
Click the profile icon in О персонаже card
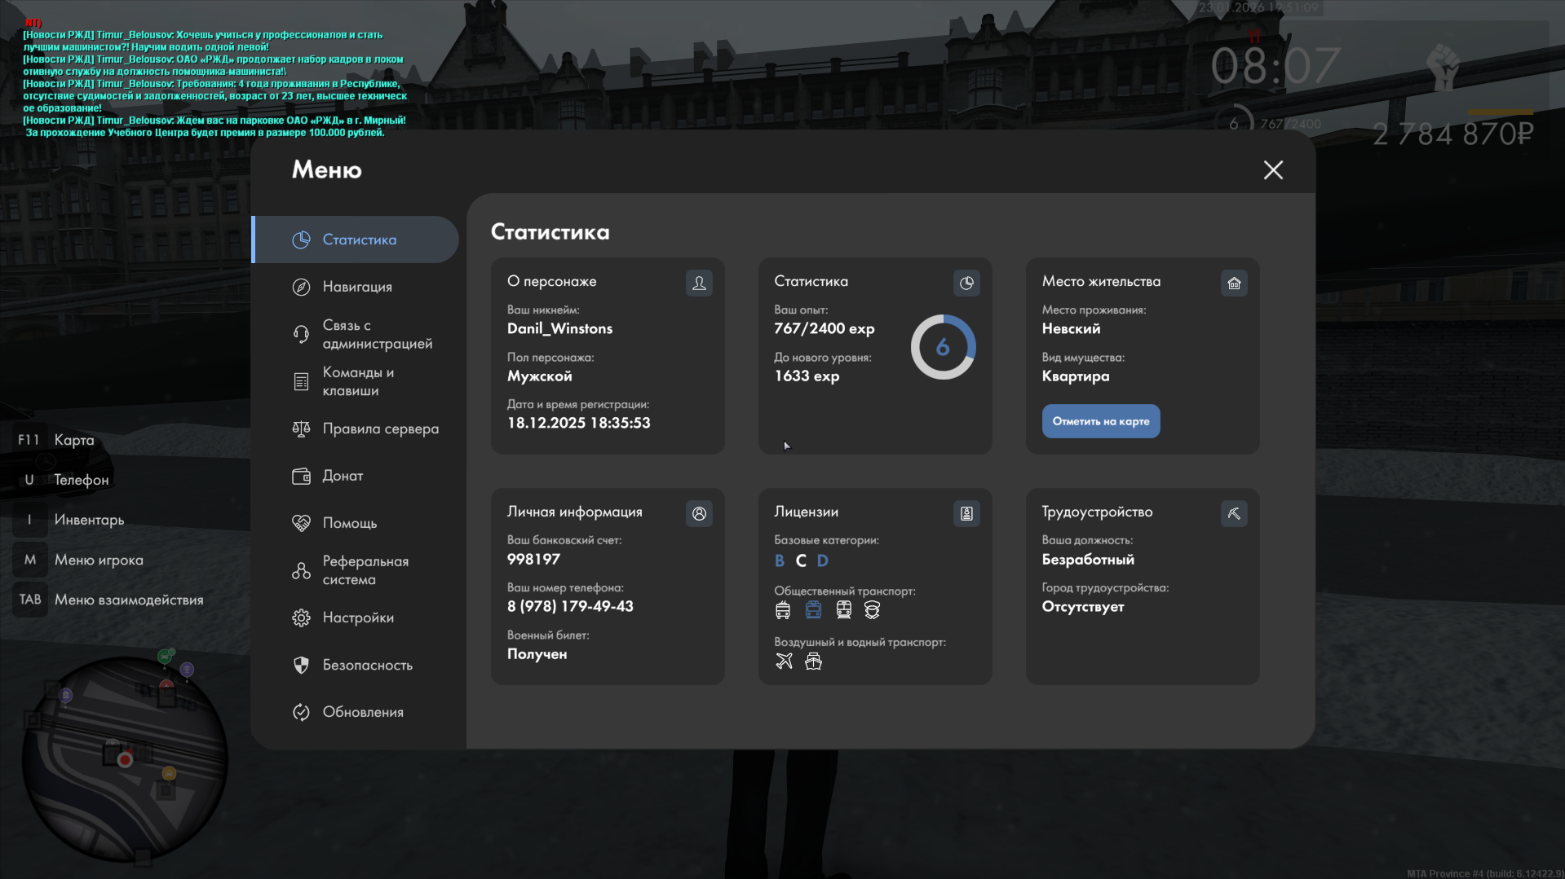699,283
